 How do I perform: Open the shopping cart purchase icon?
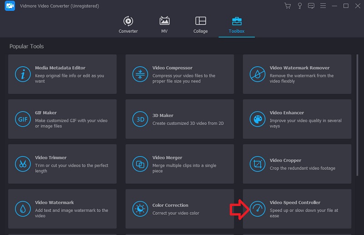pos(288,6)
